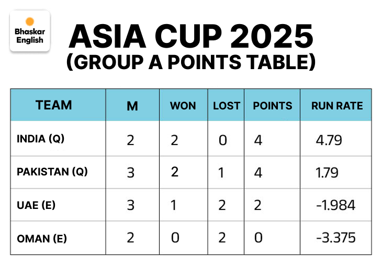
Task: Select the POINTS column header
Action: click(x=273, y=106)
